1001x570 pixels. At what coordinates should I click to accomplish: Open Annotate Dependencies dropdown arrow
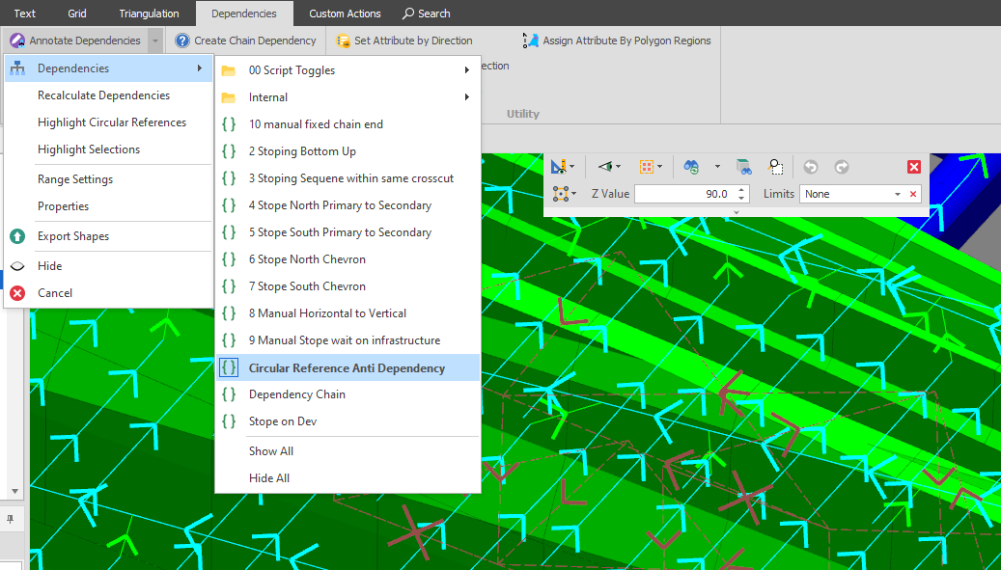pos(155,41)
